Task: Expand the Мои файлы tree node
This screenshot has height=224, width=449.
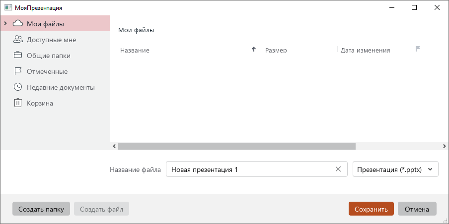Action: (x=5, y=23)
